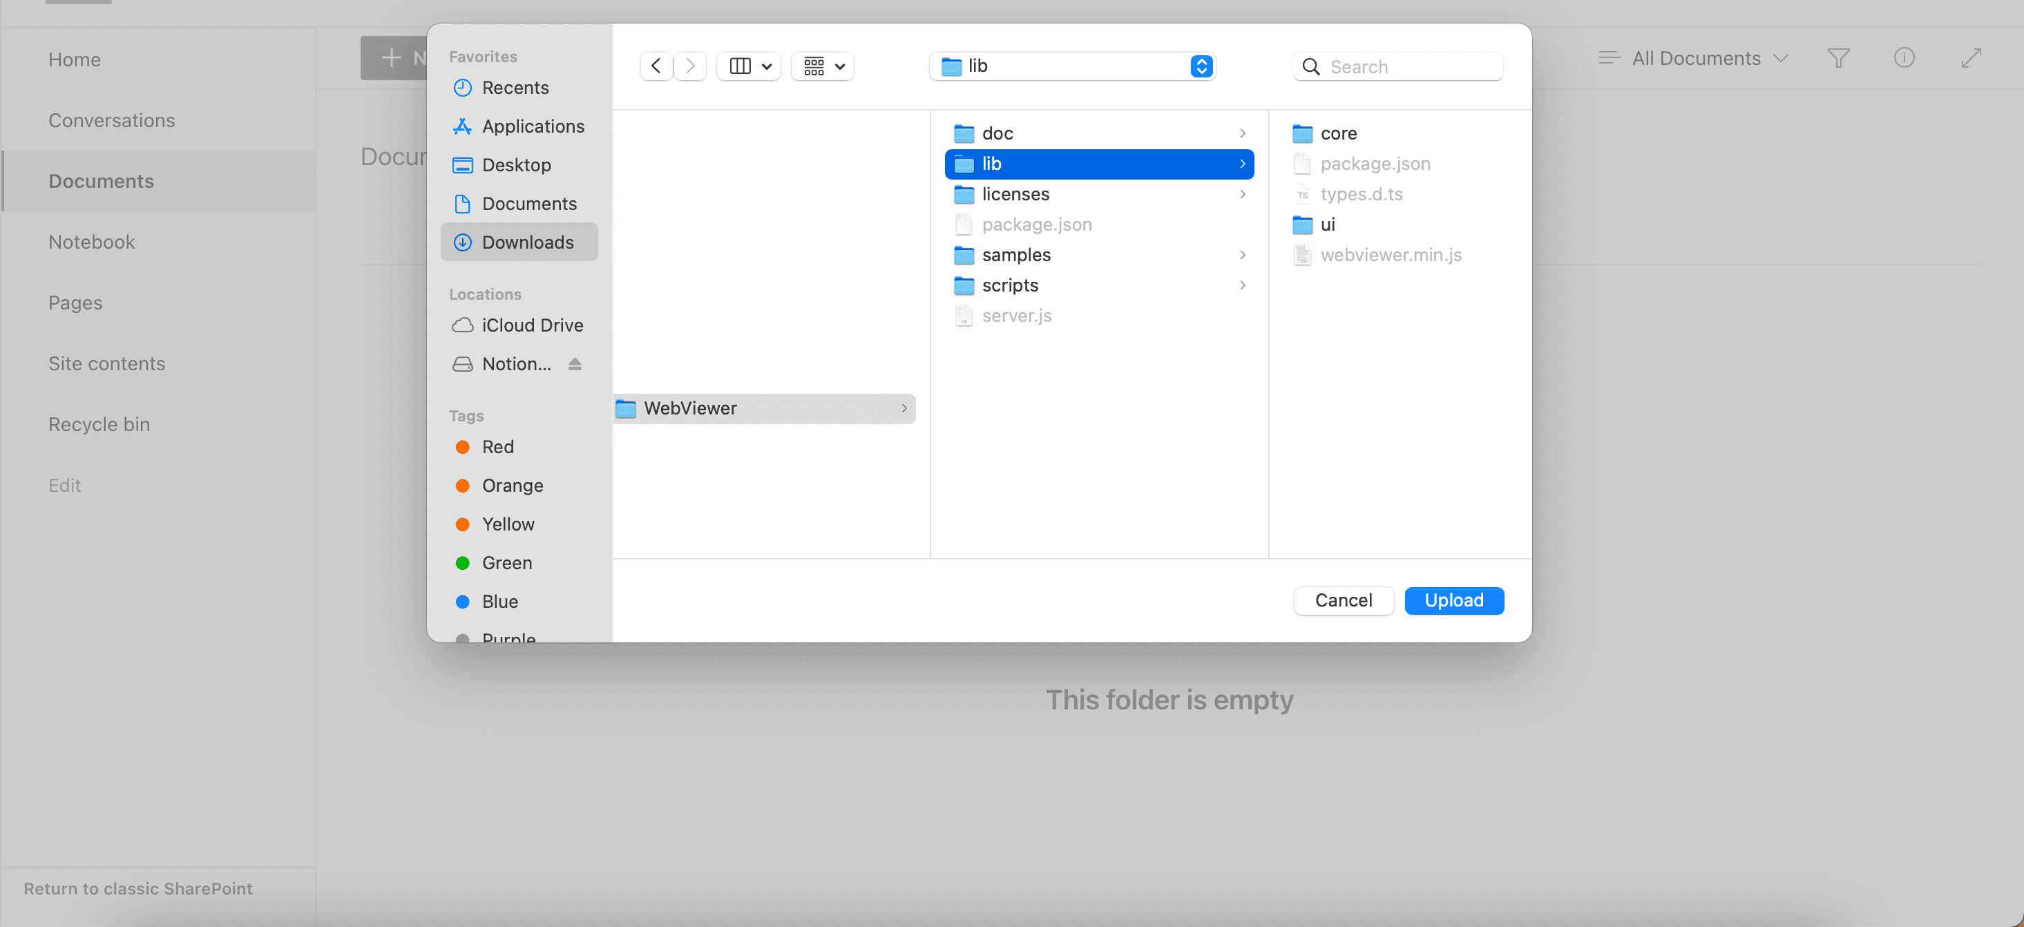2024x927 pixels.
Task: Open the grouping options dropdown
Action: pyautogui.click(x=823, y=66)
